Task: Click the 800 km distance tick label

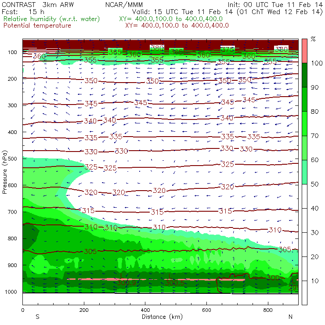Action: 268,310
